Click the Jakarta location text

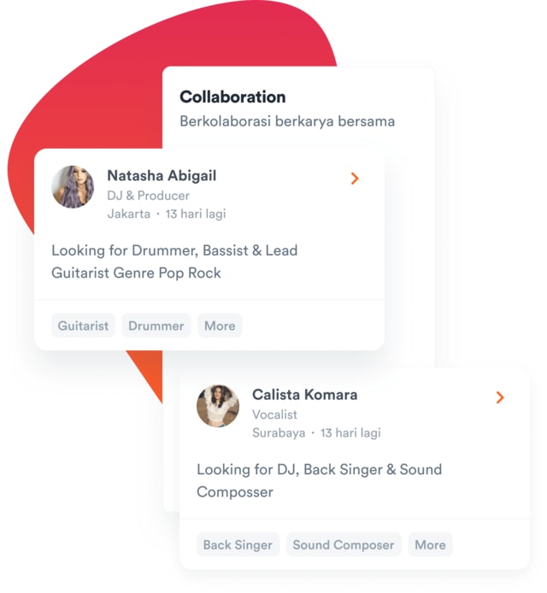click(x=129, y=214)
